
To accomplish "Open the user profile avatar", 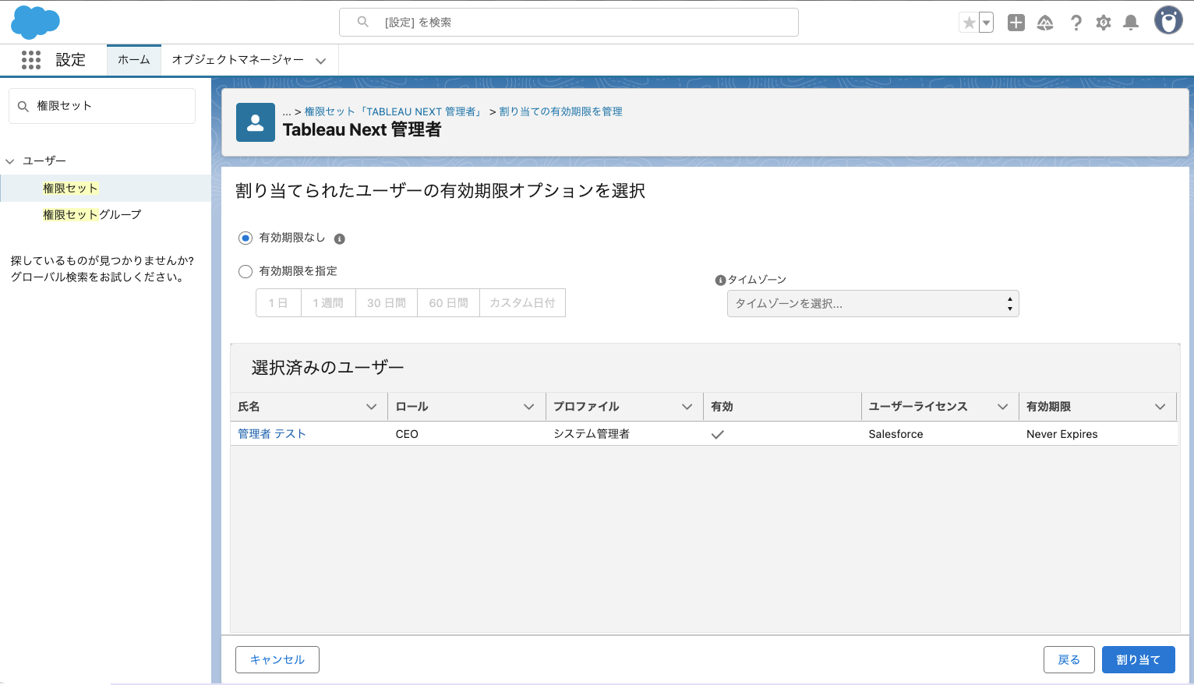I will click(1168, 21).
